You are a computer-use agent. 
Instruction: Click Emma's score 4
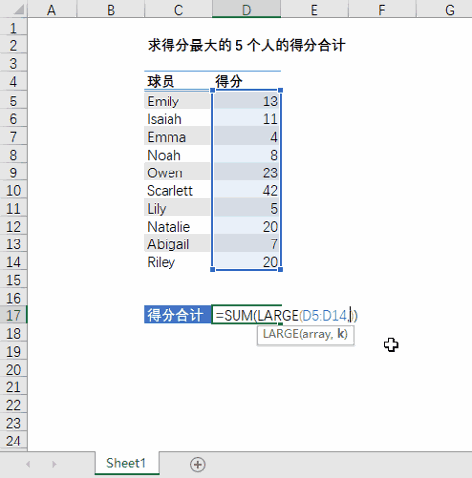tap(246, 137)
